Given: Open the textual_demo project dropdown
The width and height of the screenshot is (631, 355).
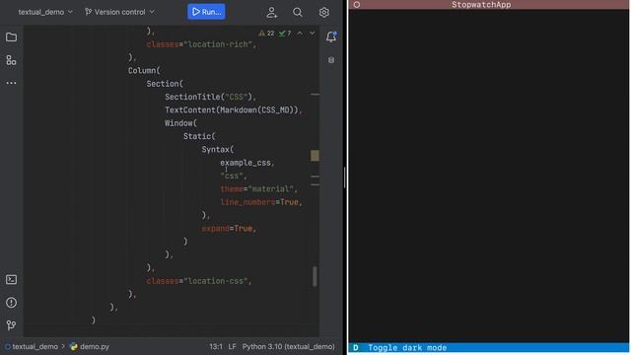Looking at the screenshot, I should pyautogui.click(x=45, y=12).
